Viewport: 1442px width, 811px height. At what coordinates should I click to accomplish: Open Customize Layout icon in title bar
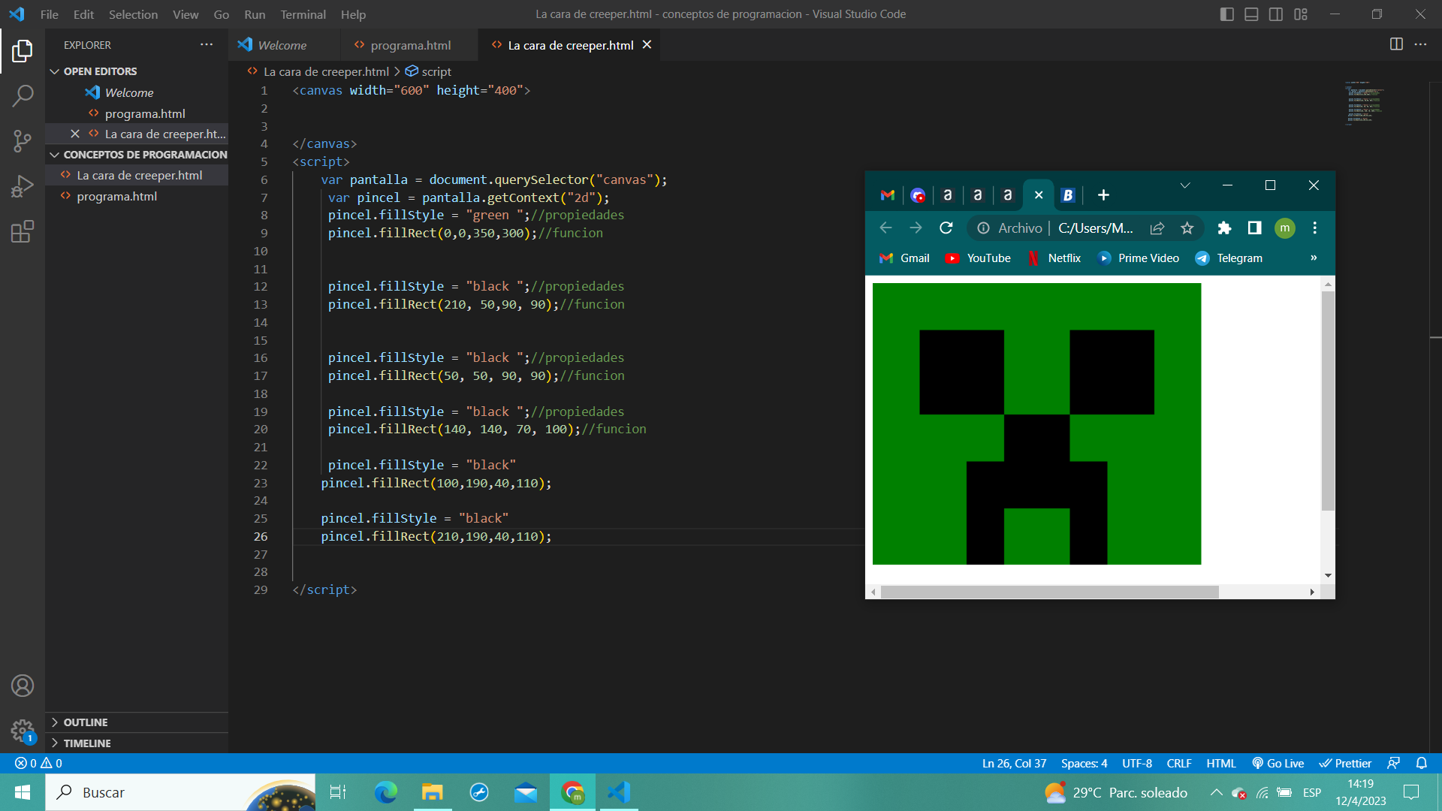coord(1301,14)
